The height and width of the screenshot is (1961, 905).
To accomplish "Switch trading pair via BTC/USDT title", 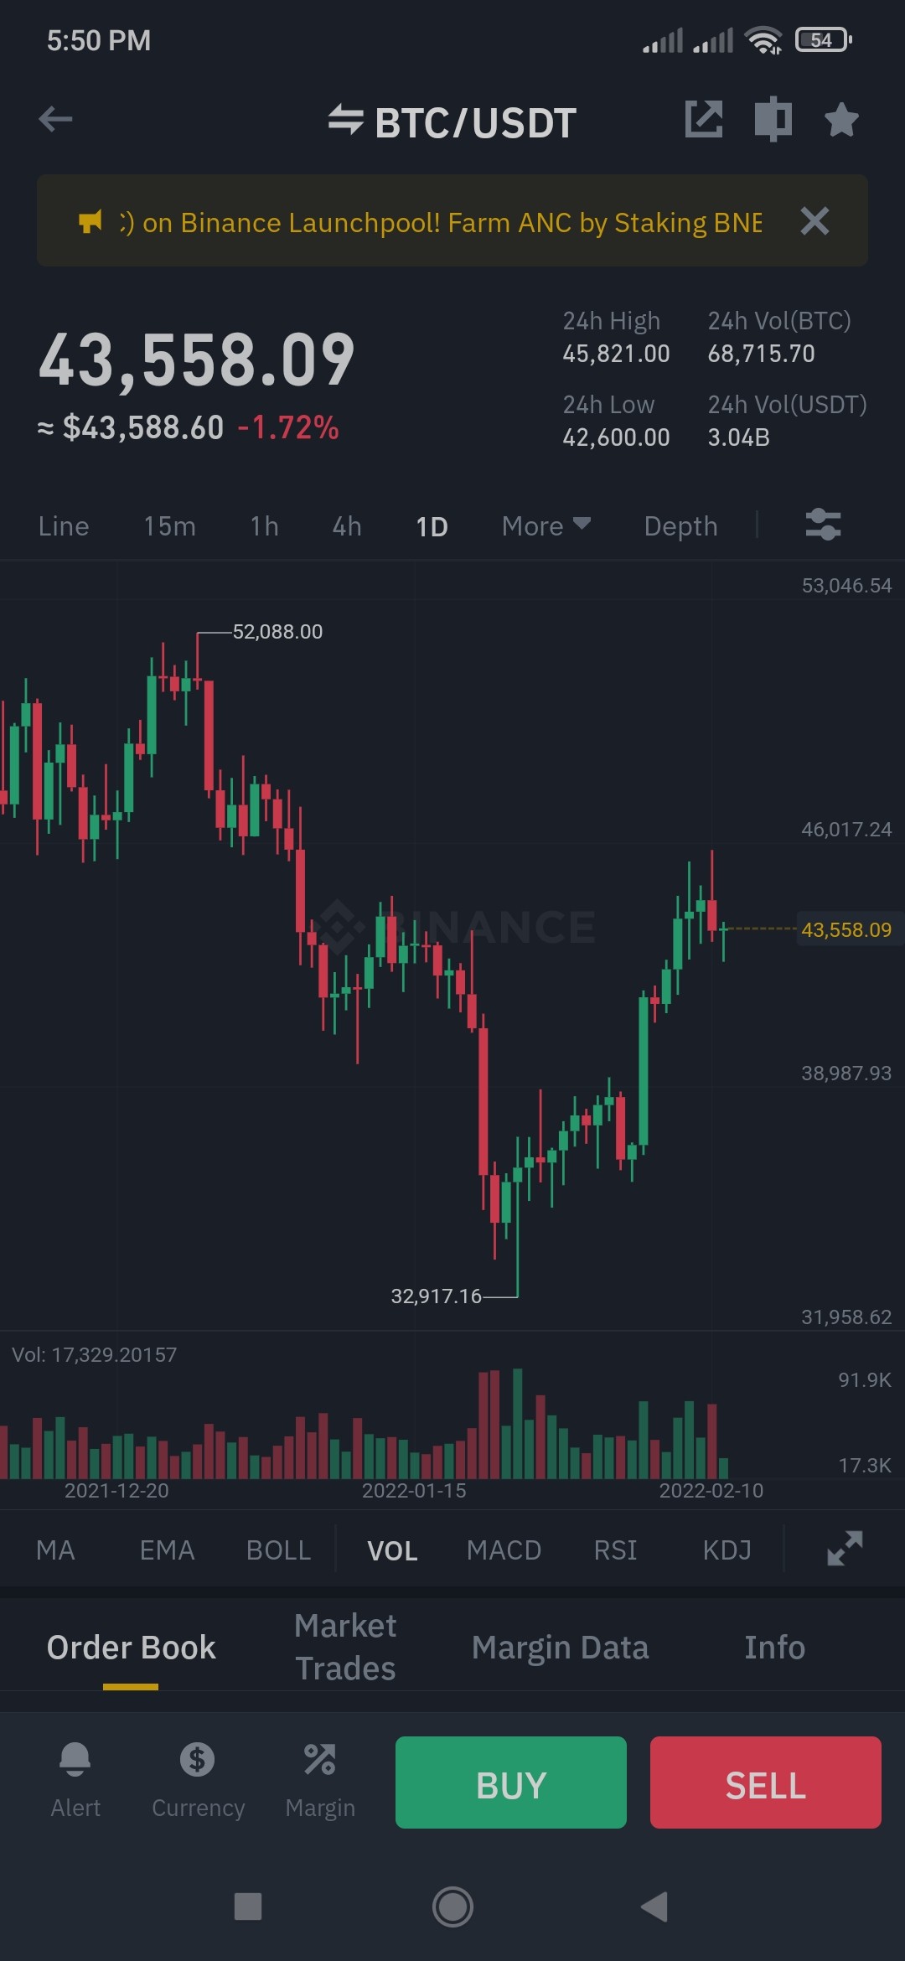I will pyautogui.click(x=452, y=122).
